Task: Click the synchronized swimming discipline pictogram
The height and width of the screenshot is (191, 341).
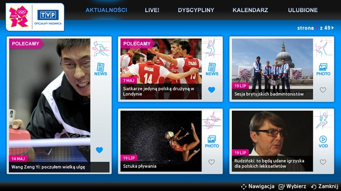Action: click(x=212, y=120)
